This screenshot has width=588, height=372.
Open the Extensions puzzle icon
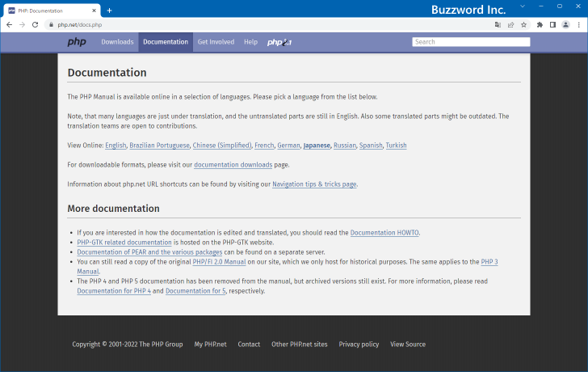(540, 25)
